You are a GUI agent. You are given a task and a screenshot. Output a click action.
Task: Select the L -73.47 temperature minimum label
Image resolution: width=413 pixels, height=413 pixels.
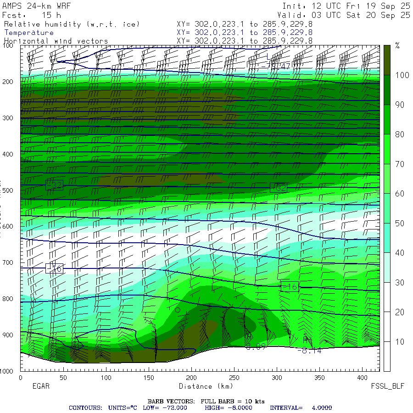275,62
